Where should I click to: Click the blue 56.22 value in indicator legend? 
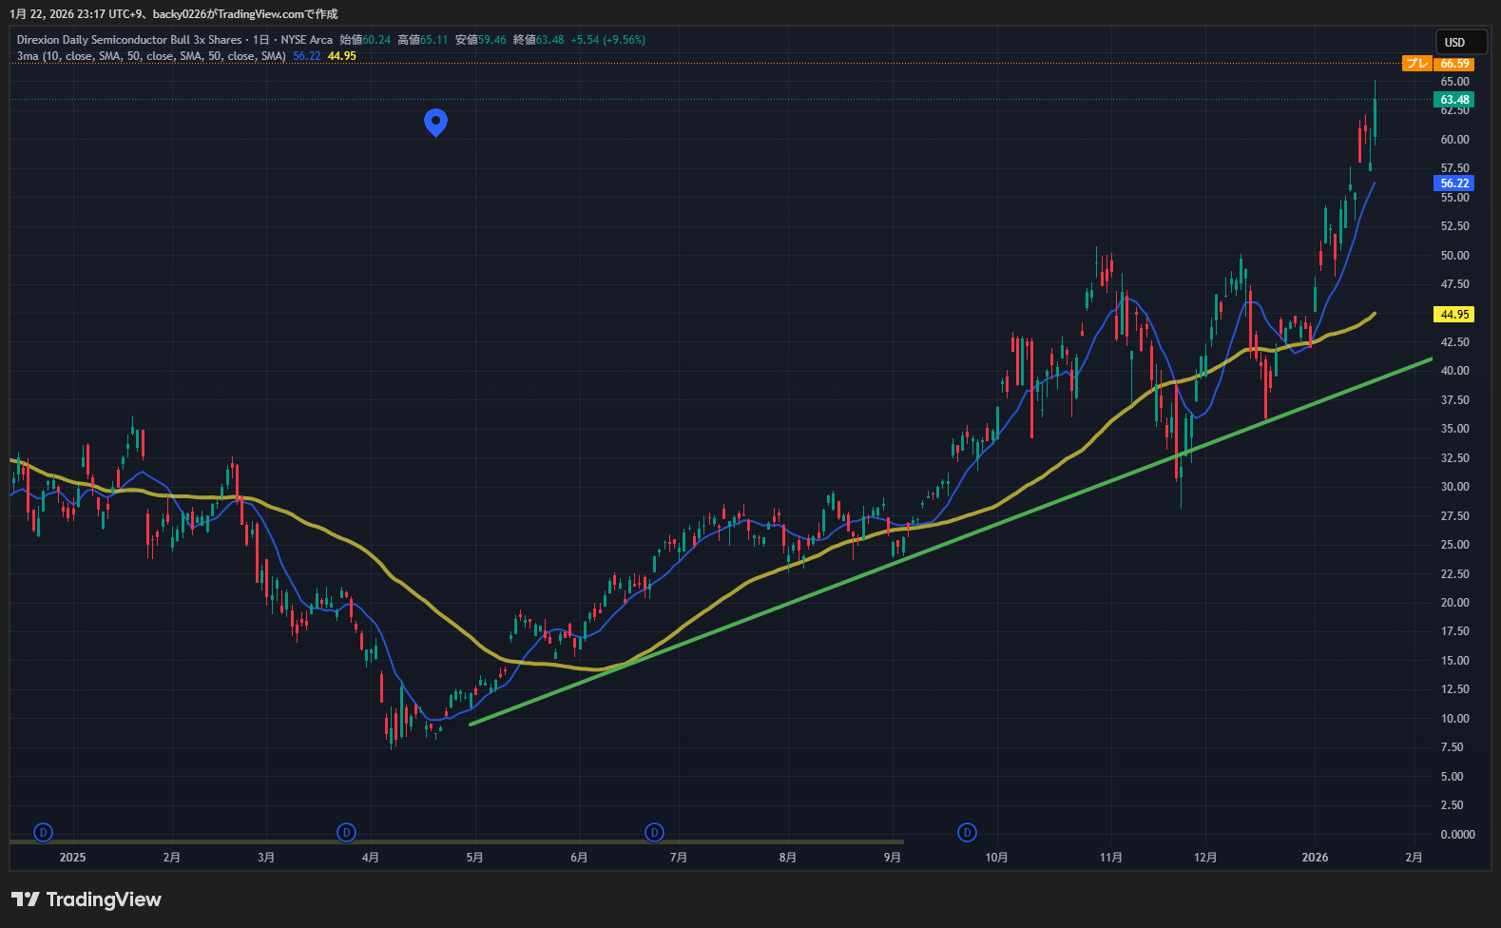point(307,56)
